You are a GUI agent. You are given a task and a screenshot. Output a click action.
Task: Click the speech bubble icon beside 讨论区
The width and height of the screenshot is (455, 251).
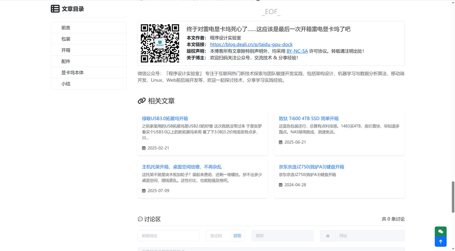(x=140, y=219)
